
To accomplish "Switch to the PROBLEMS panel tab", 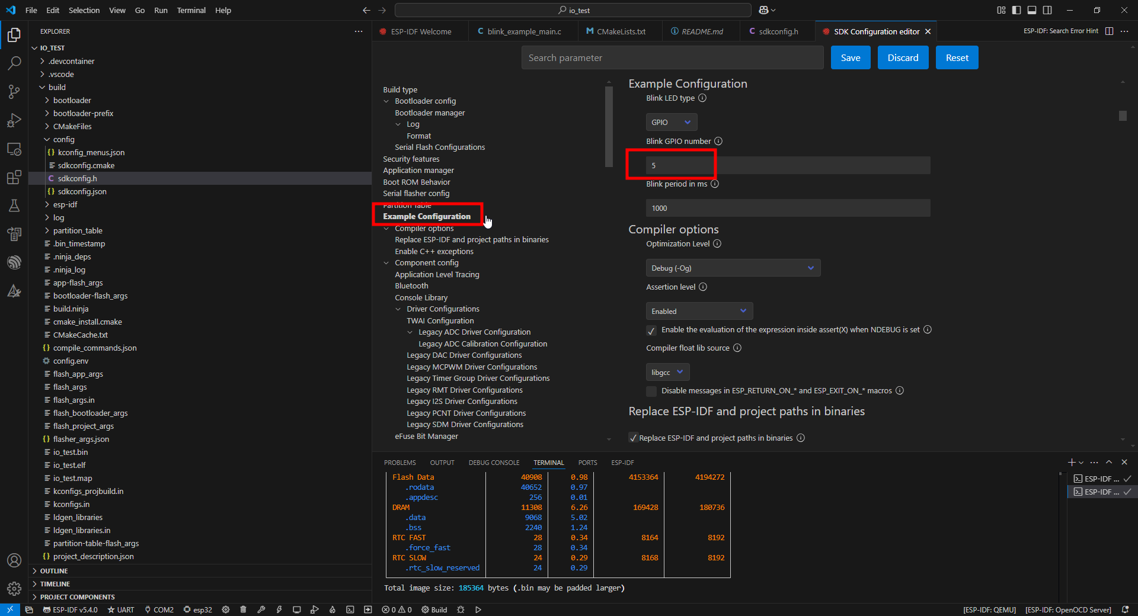I will coord(400,463).
